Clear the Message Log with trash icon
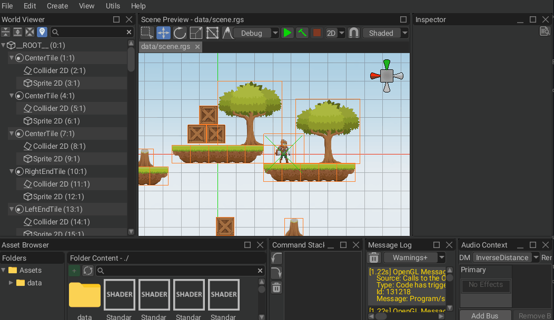Screen dimensions: 554x320 pyautogui.click(x=374, y=257)
